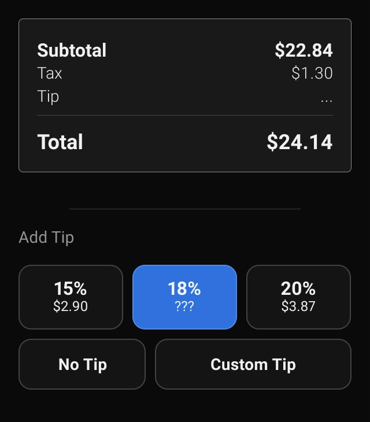Click the Subtotal label

tap(72, 50)
